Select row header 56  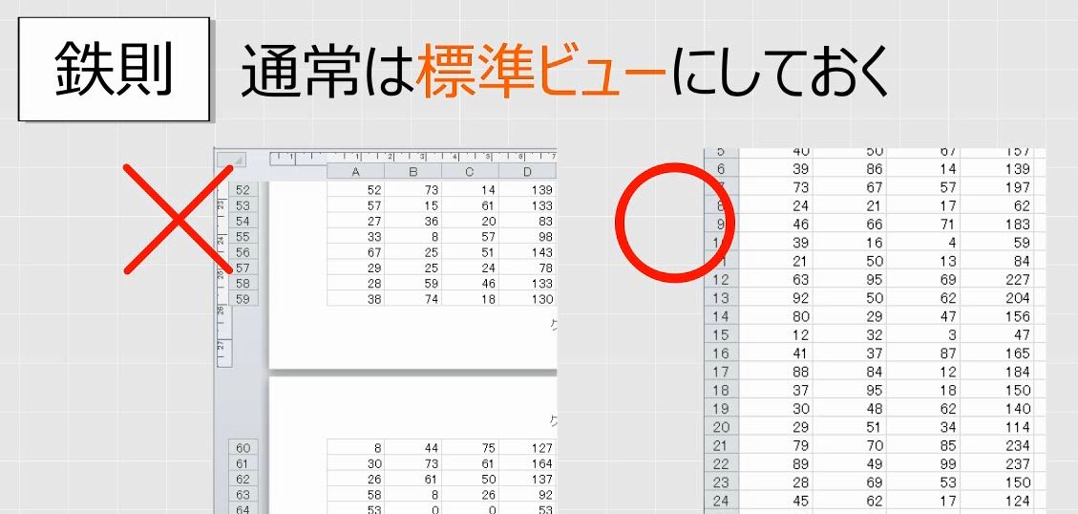[x=243, y=252]
